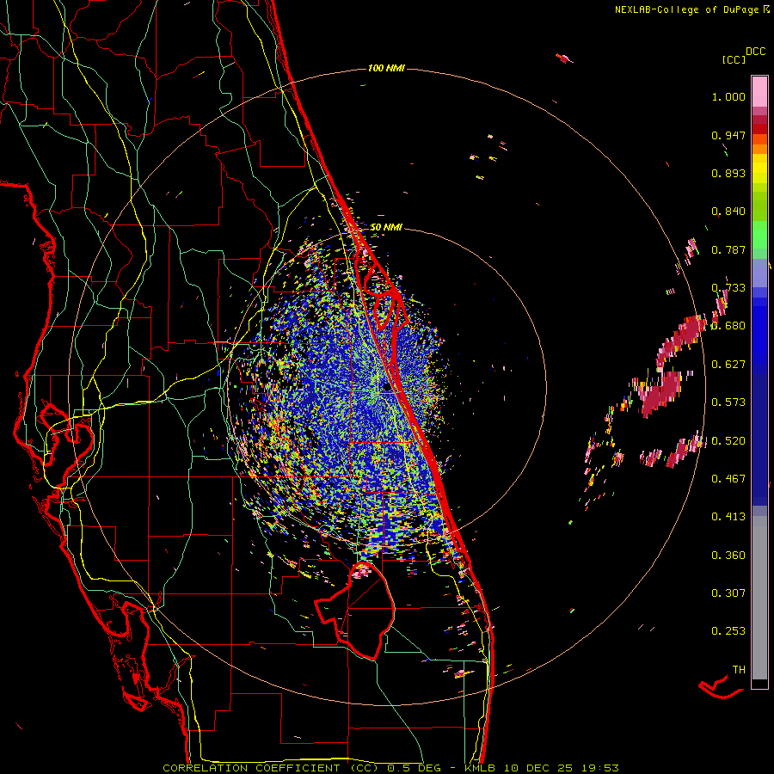
Task: Click the CORRELATION COEFFICIENT (CC) caption text
Action: pos(271,768)
